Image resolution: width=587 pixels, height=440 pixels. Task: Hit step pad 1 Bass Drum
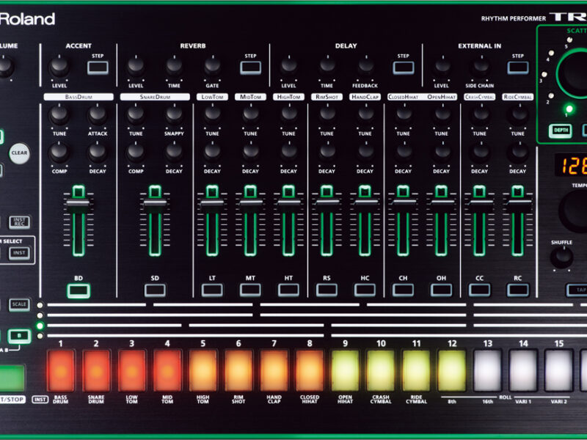coord(60,370)
